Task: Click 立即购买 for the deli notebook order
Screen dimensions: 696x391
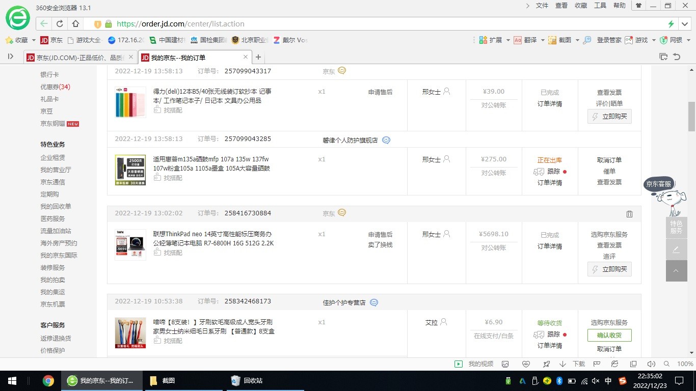Action: [609, 116]
